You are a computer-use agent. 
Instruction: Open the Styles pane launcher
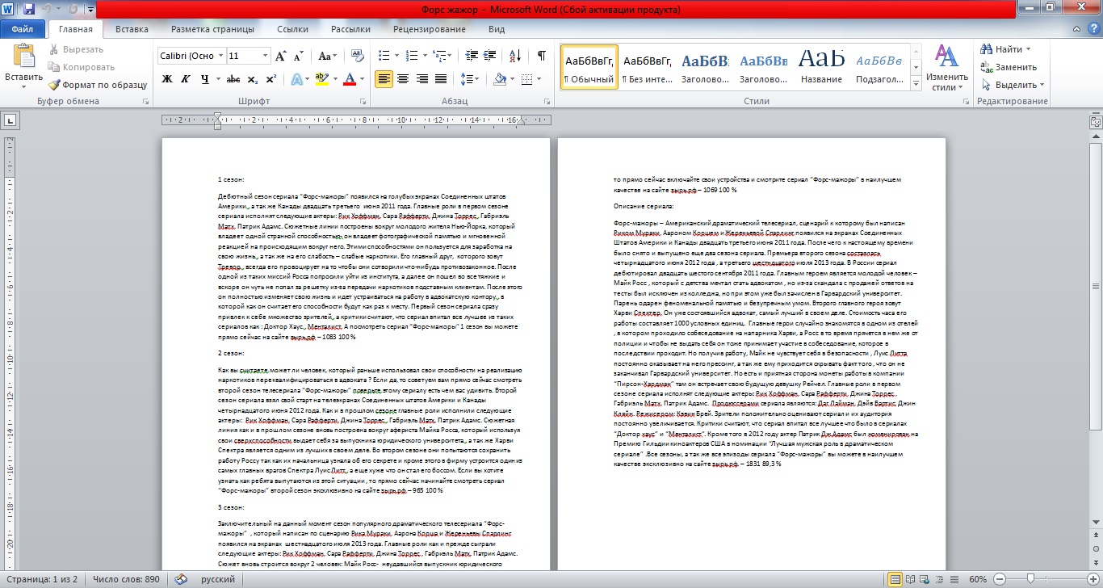[965, 102]
